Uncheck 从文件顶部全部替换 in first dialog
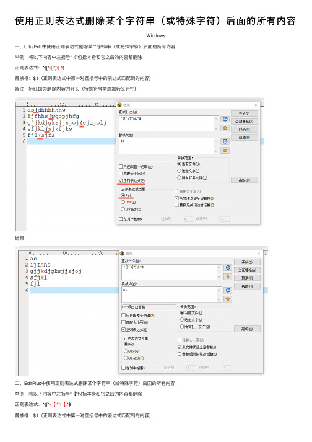312x442 pixels. tap(177, 198)
